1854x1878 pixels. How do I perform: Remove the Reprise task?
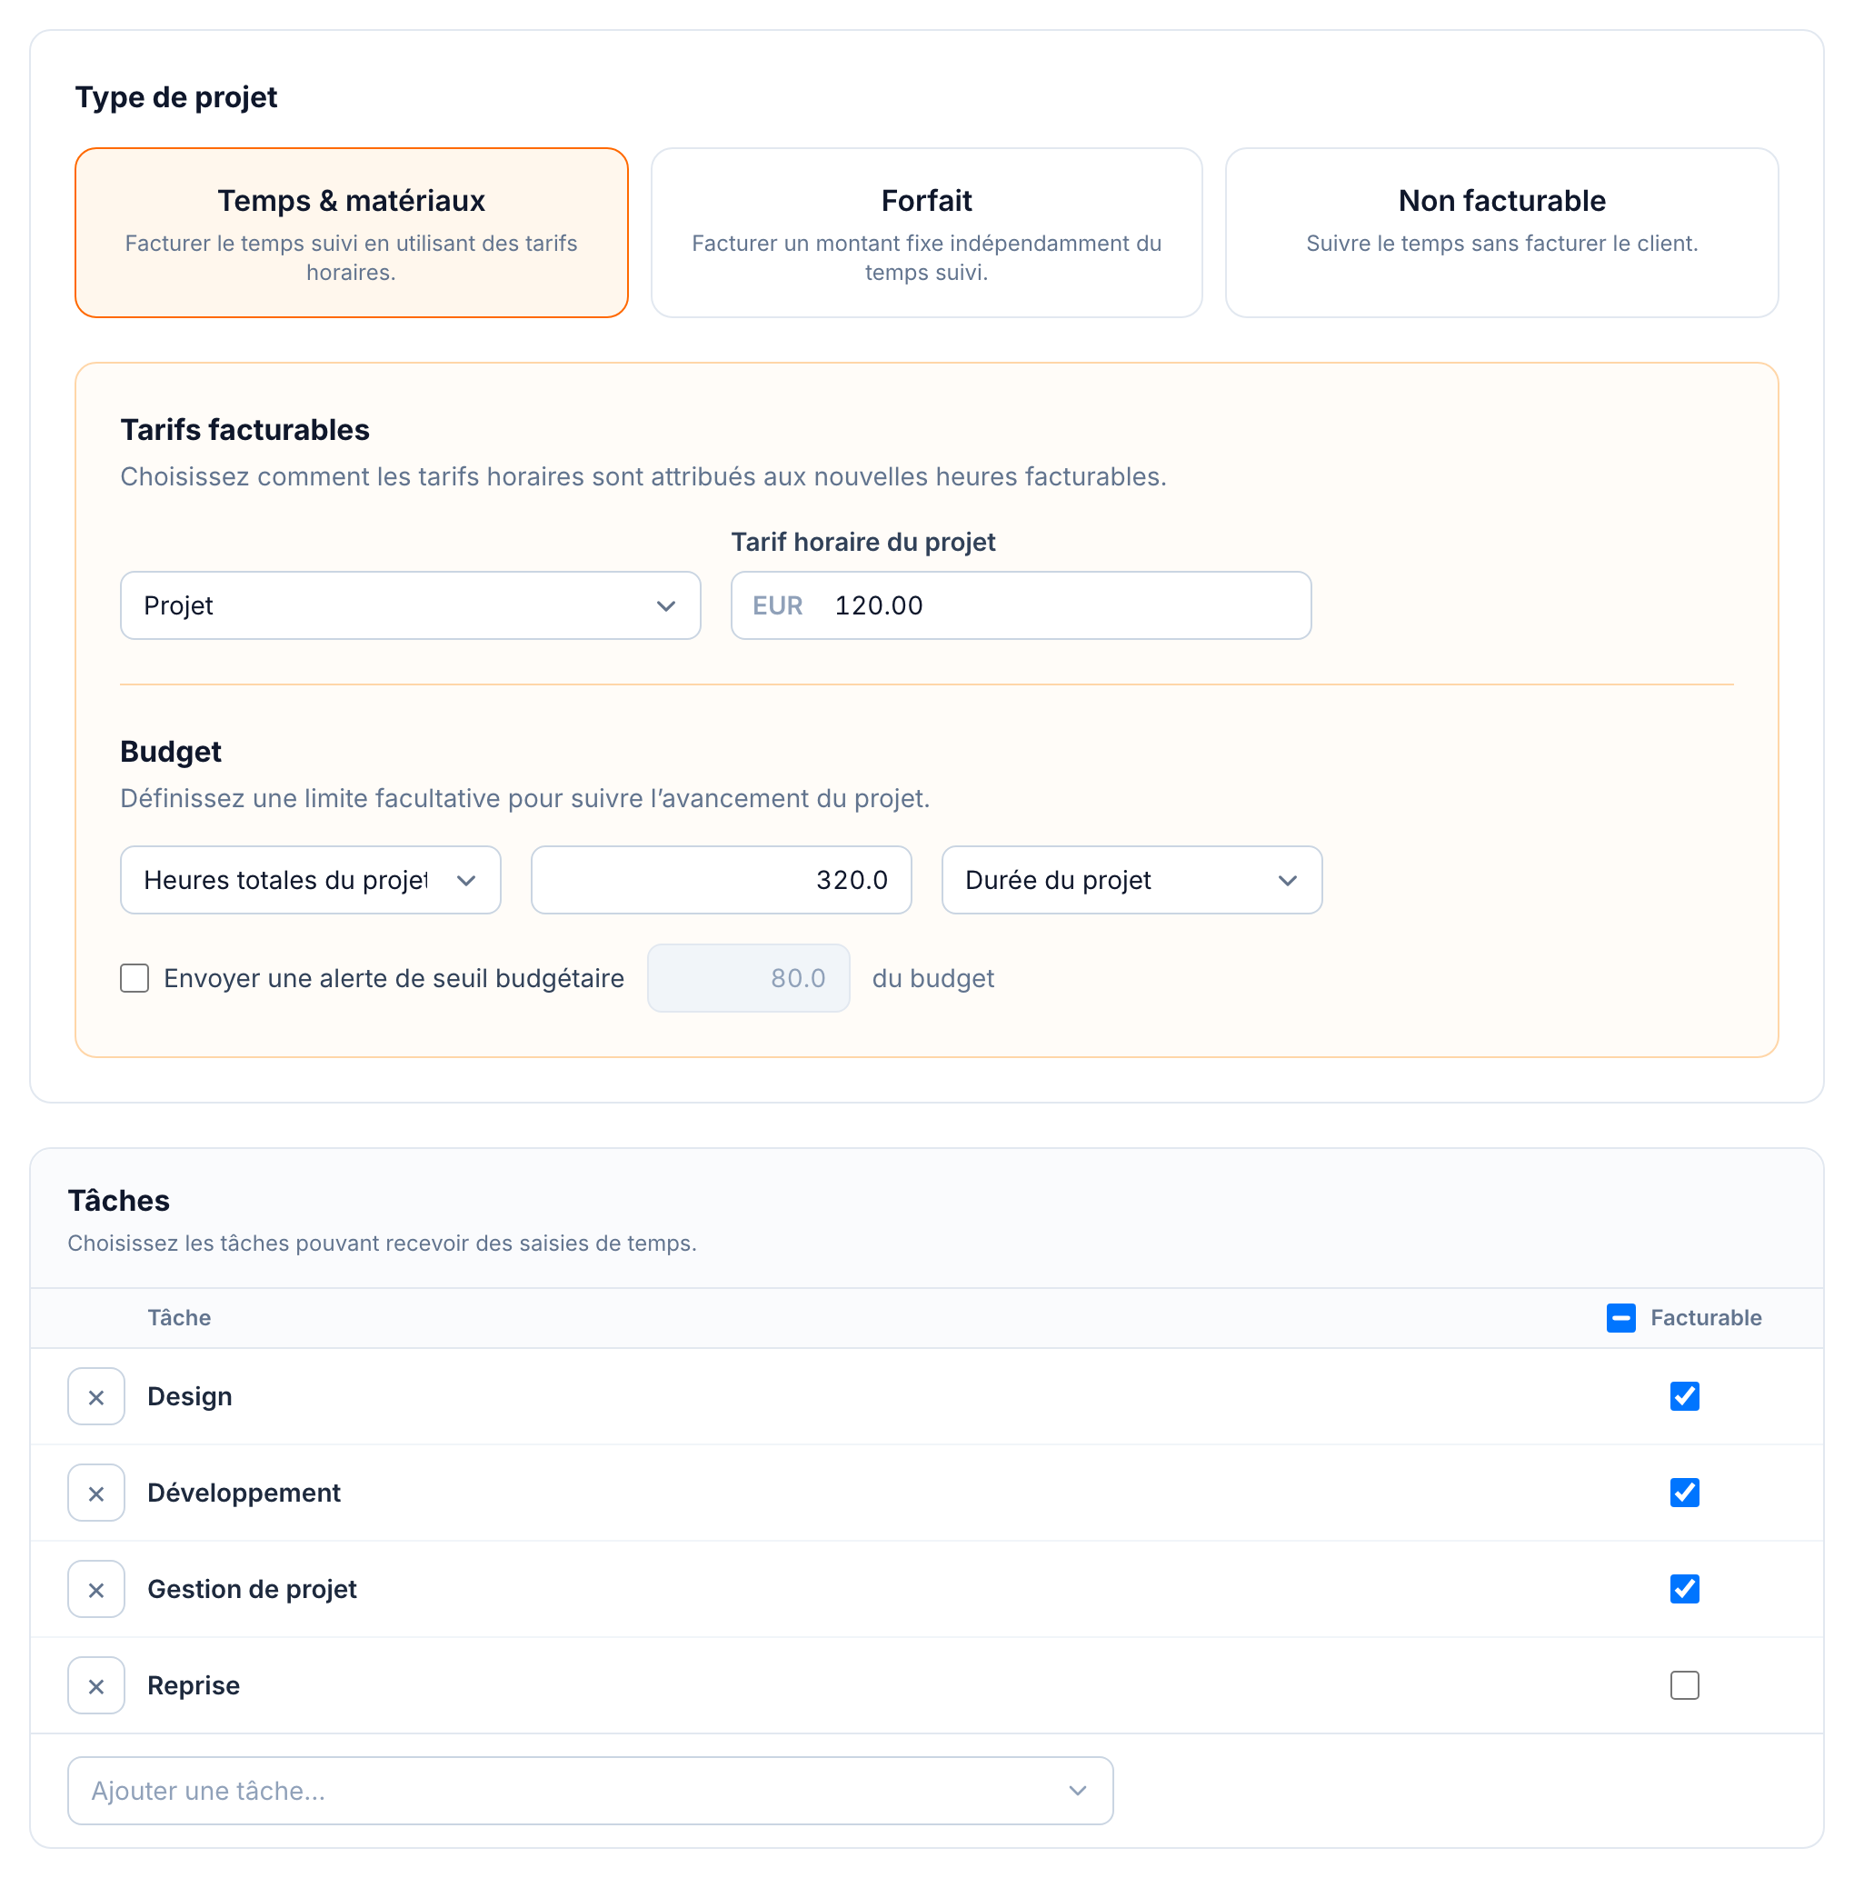(96, 1685)
